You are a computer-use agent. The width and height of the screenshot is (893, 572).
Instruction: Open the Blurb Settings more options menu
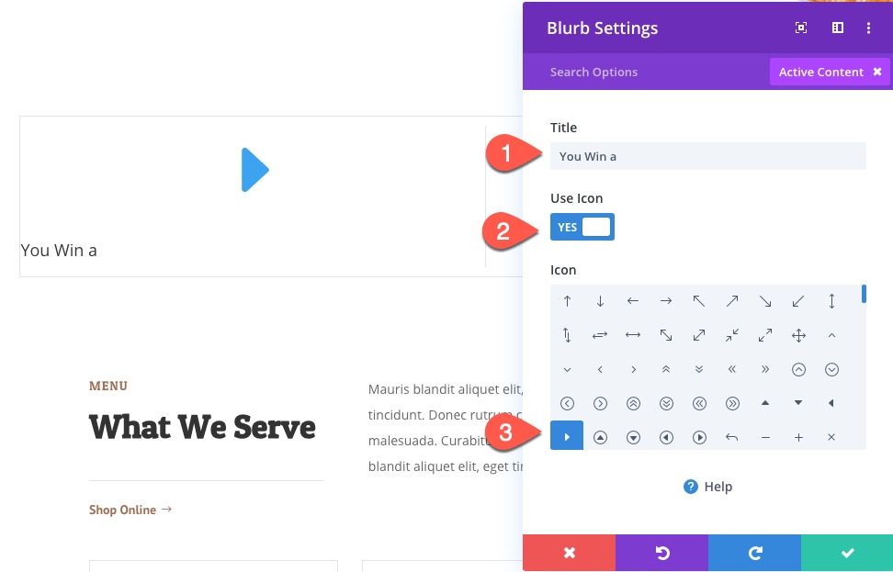click(x=868, y=28)
